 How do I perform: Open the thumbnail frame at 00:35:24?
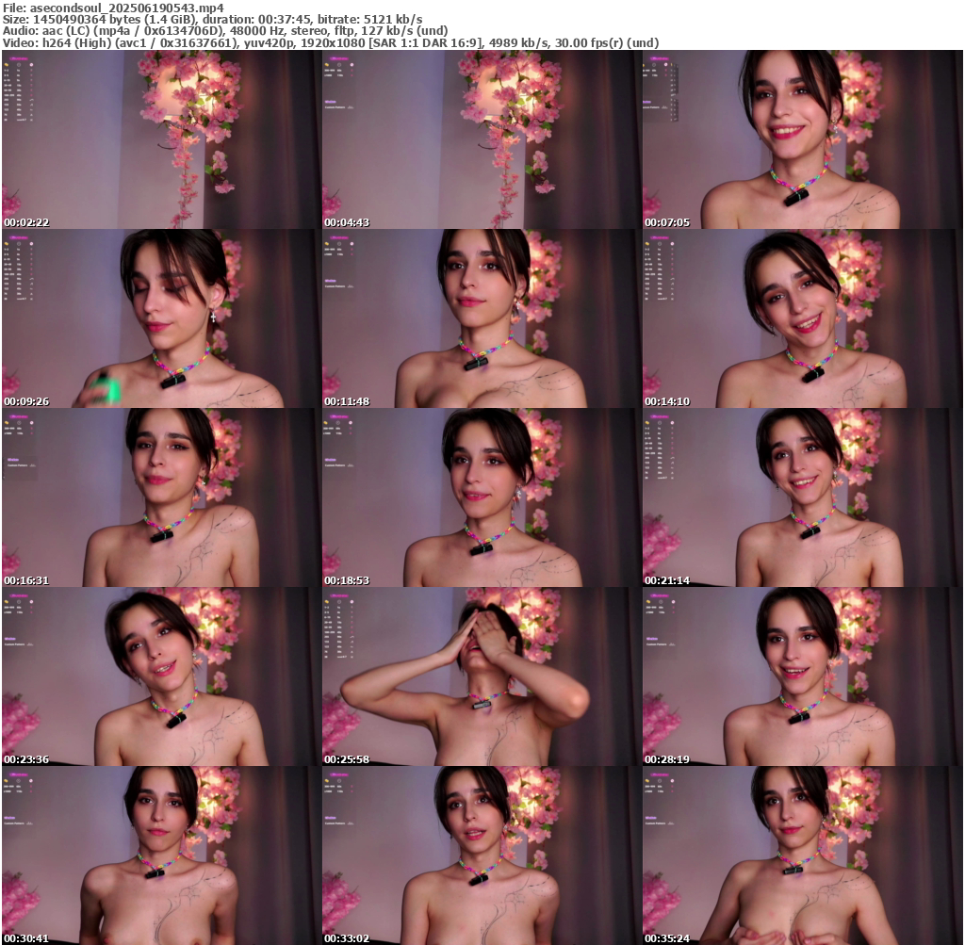(x=803, y=855)
